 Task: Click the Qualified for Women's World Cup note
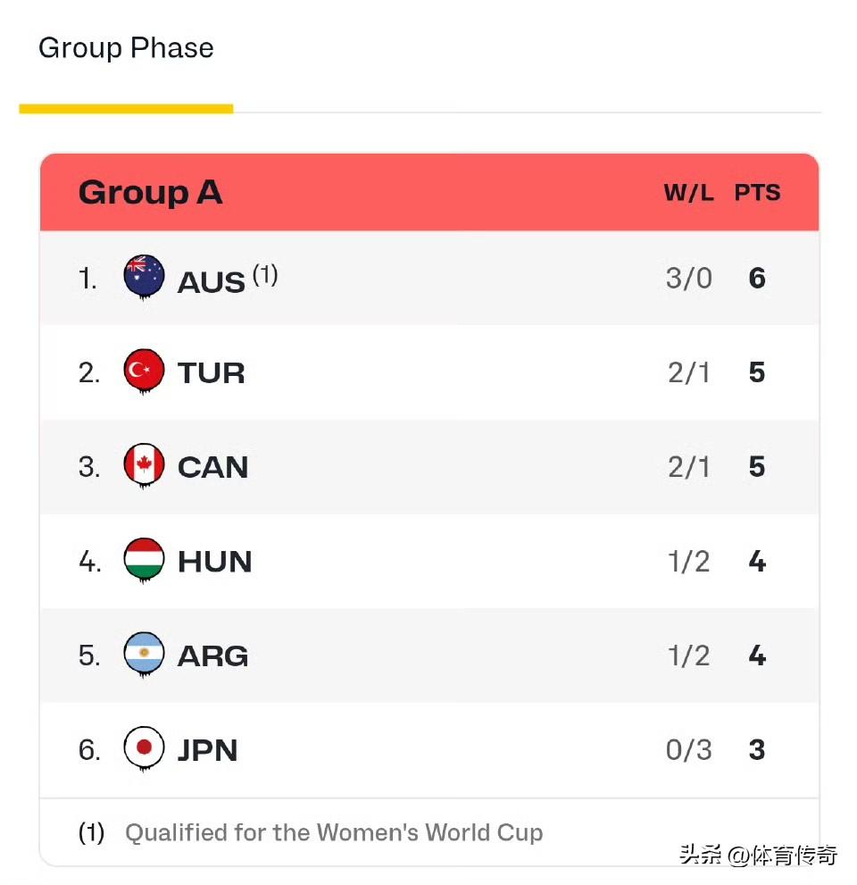(x=333, y=833)
